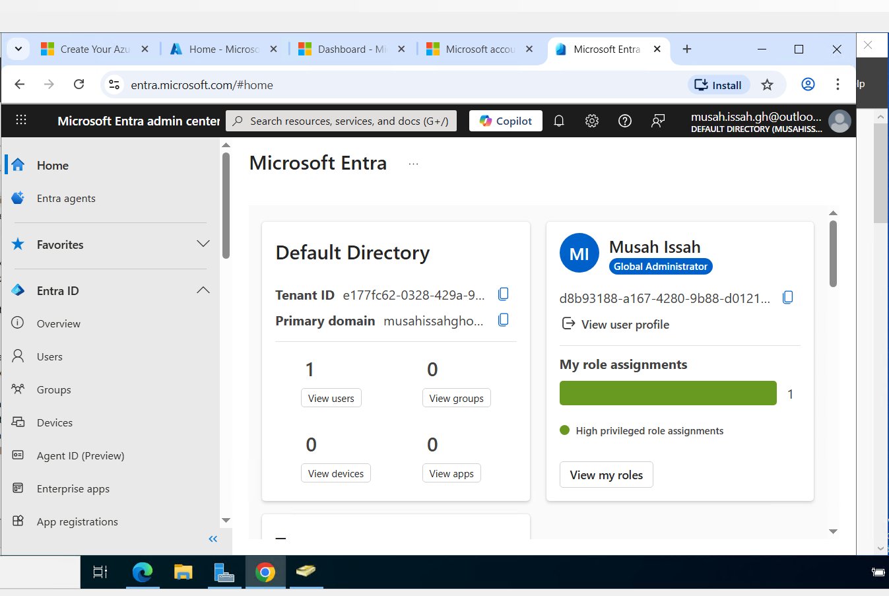Click the search resources input field
889x596 pixels.
348,121
